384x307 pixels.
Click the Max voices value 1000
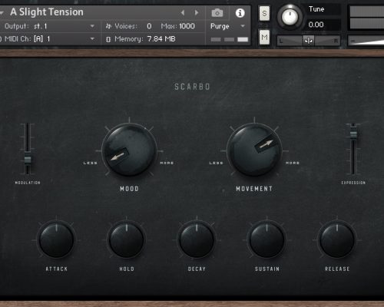point(187,26)
